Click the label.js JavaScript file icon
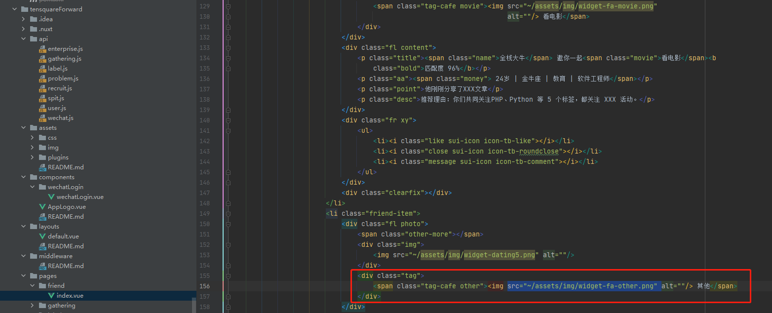Screen dimensions: 772x313 [x=42, y=69]
